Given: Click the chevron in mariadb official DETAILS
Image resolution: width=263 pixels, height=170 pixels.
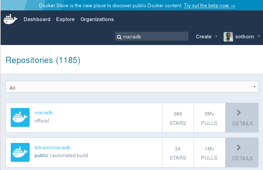Looking at the screenshot, I should point(239,113).
